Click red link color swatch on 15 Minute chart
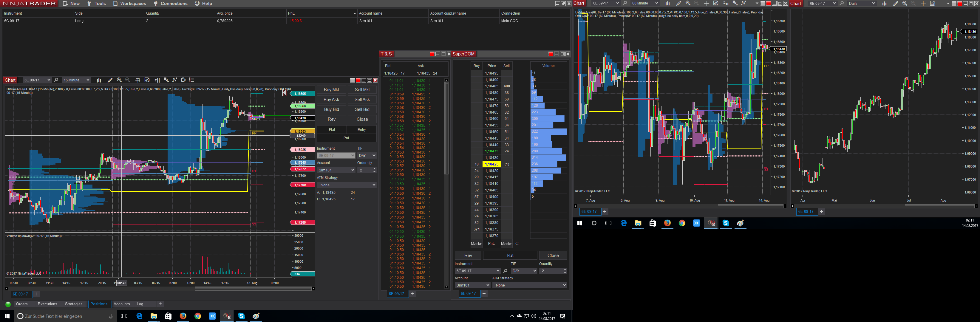The image size is (980, 322). (358, 80)
